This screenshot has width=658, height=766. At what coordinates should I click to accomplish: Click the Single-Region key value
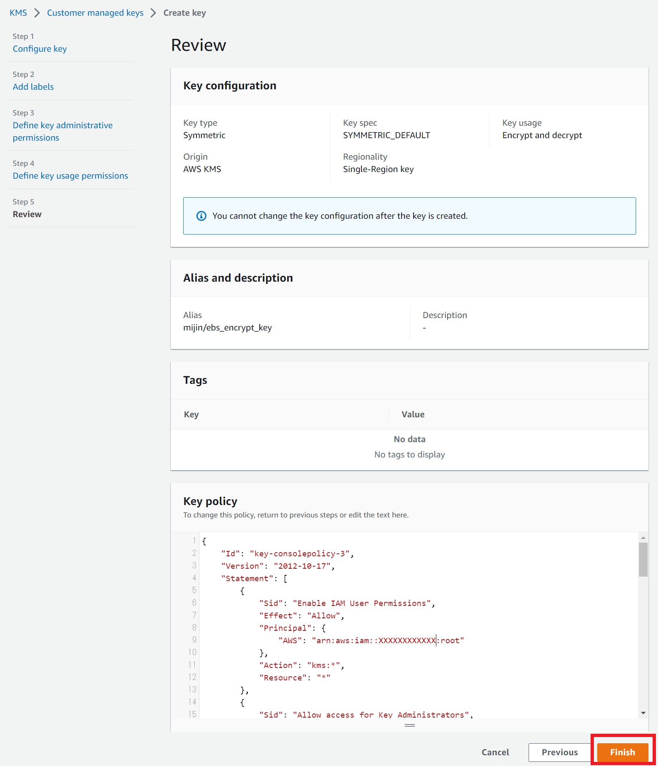point(378,169)
